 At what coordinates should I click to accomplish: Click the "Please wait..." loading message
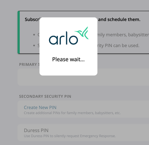(68, 59)
